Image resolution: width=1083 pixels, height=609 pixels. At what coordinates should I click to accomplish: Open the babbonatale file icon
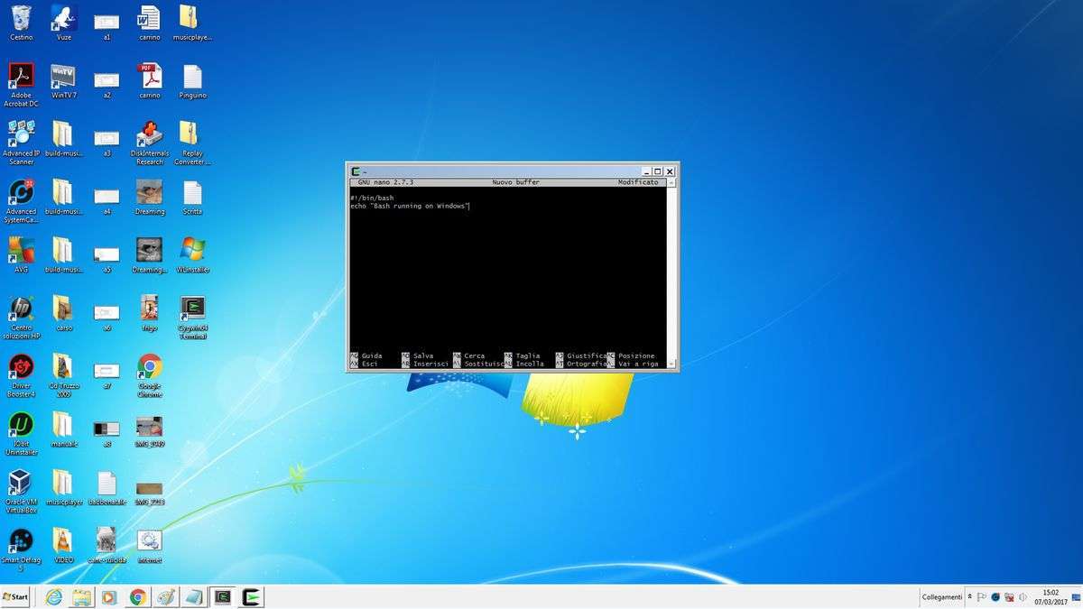pos(106,488)
